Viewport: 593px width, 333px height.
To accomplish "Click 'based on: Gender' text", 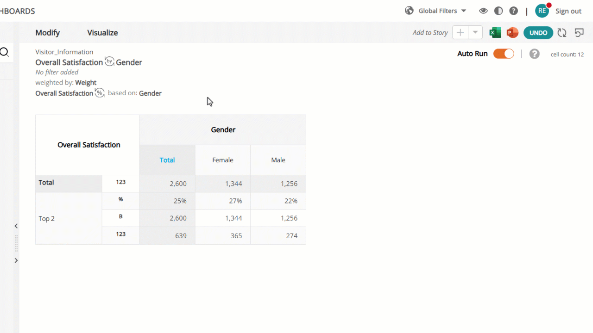I will tap(135, 93).
